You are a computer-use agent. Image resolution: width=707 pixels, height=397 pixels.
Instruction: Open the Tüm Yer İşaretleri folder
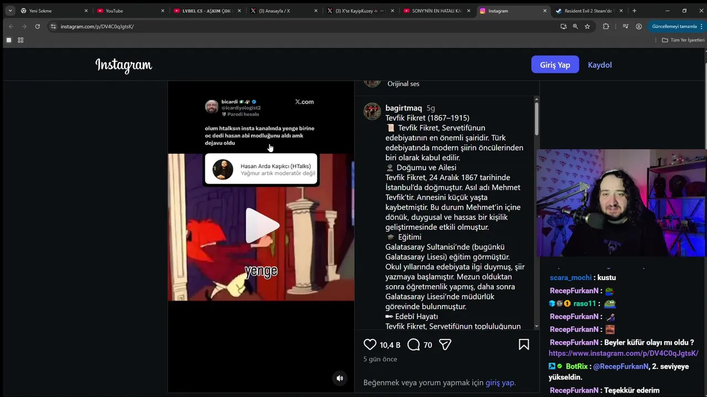coord(683,40)
